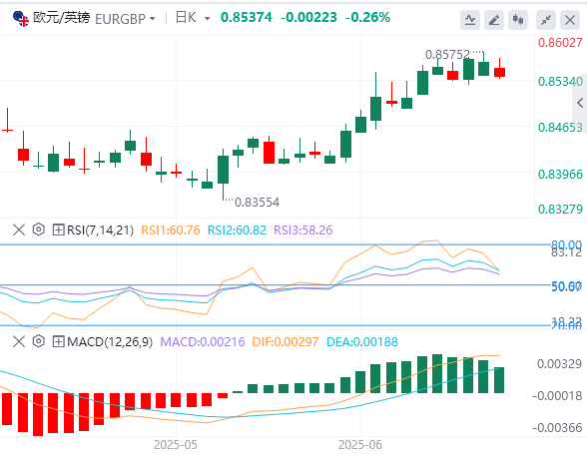This screenshot has height=457, width=587.
Task: Open RSI indicator settings gear
Action: 39,229
